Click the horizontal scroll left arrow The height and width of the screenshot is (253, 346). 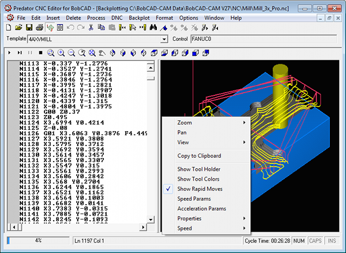click(x=14, y=227)
